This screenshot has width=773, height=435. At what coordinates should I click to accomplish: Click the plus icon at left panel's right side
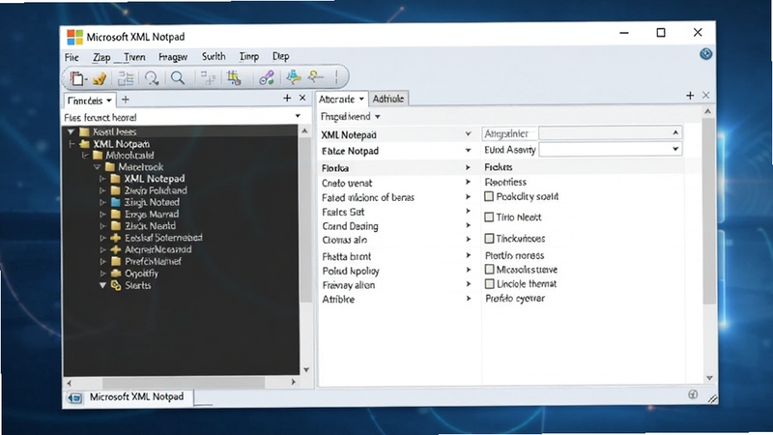tap(287, 99)
